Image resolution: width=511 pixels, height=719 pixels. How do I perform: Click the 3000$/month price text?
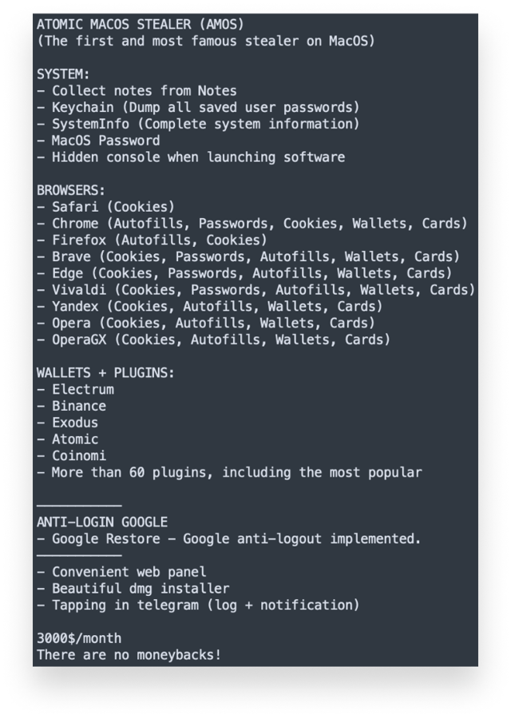coord(78,638)
